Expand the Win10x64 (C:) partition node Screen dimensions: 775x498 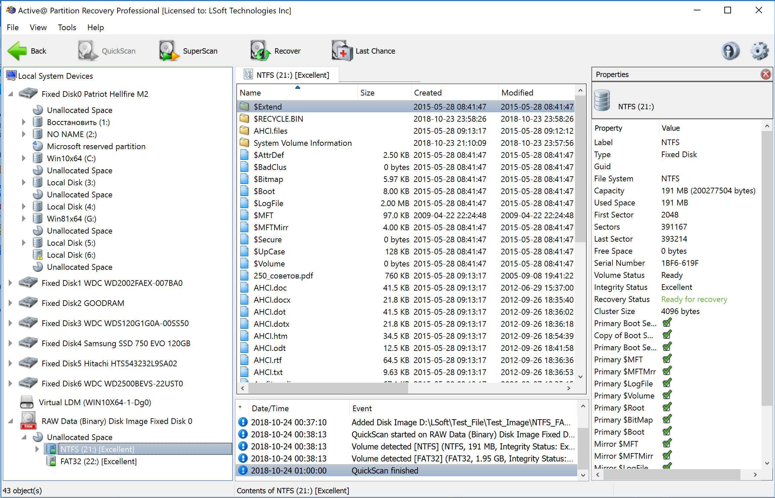pos(23,158)
